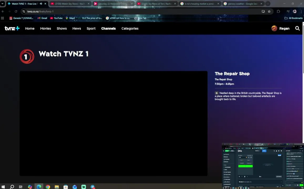Open the x3500 m4 how to bookmark

tap(118, 18)
